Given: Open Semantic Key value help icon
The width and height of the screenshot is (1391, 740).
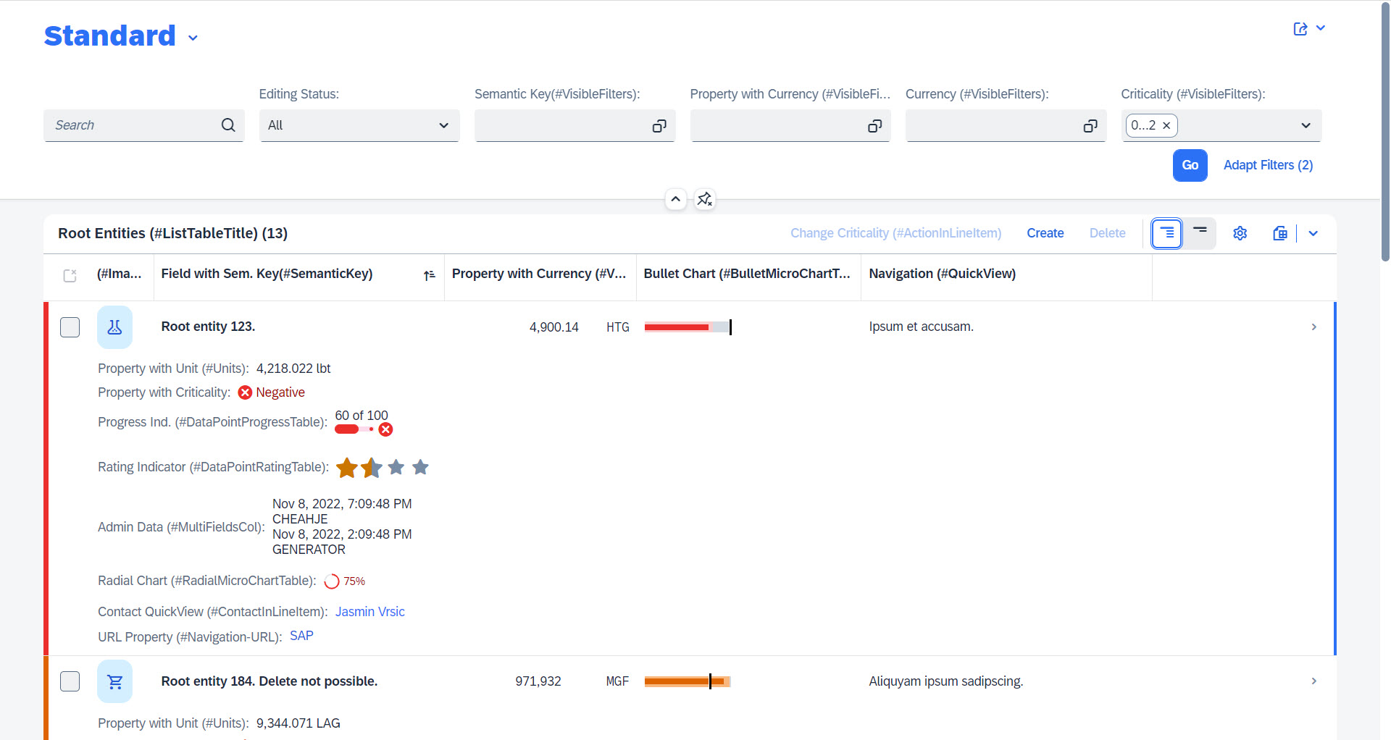Looking at the screenshot, I should (x=659, y=126).
